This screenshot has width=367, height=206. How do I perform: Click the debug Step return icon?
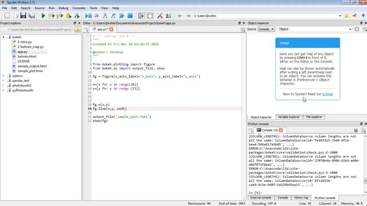[x=114, y=15]
